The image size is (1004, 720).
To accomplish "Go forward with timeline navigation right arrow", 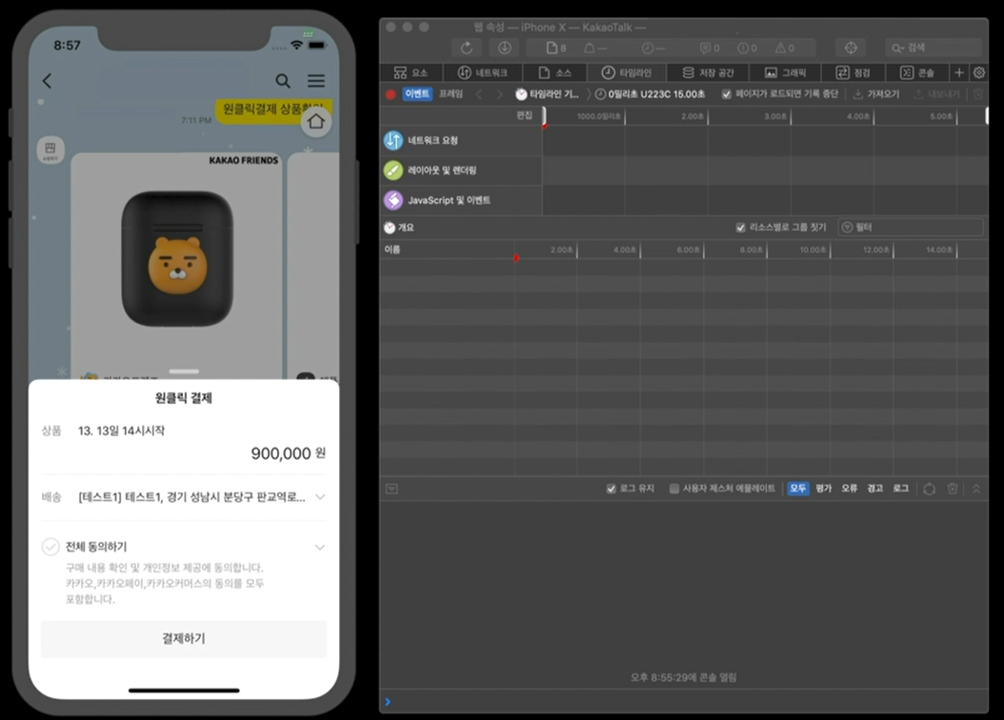I will (x=499, y=94).
